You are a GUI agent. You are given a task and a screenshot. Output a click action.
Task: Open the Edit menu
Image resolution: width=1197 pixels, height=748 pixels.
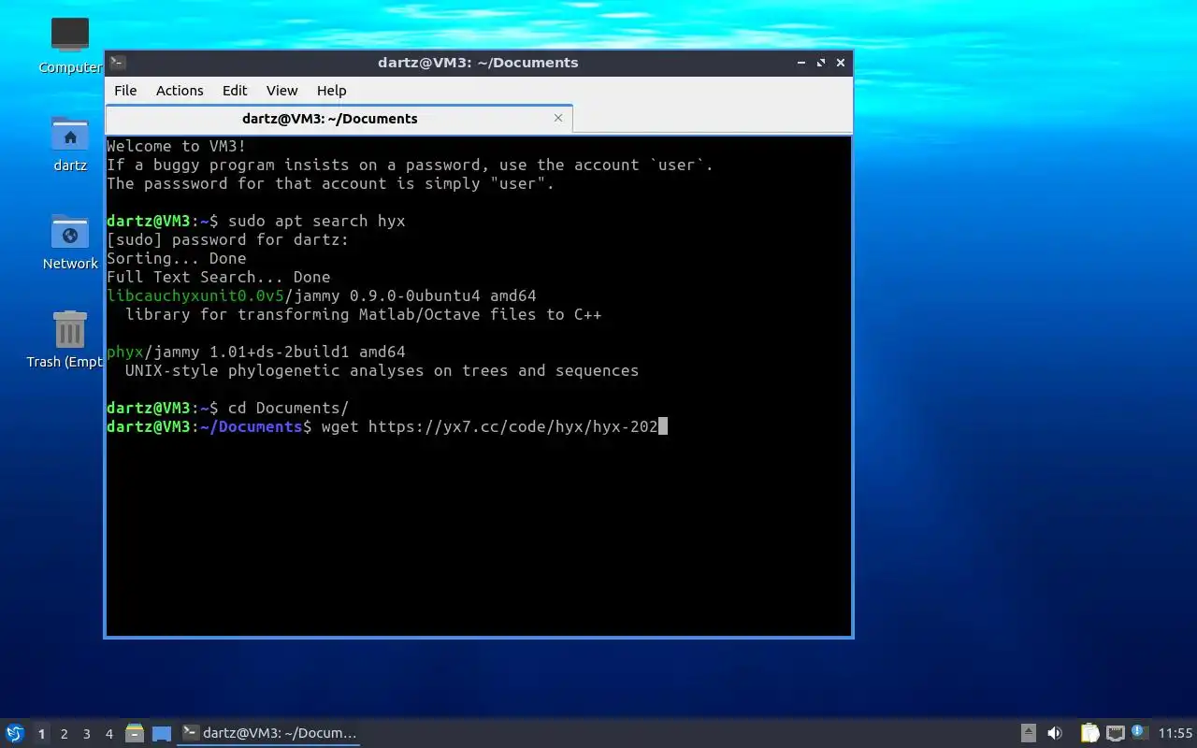click(x=235, y=91)
